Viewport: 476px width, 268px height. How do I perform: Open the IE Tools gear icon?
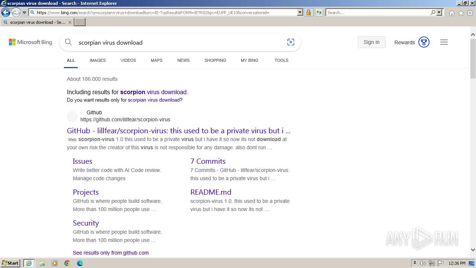click(x=470, y=13)
